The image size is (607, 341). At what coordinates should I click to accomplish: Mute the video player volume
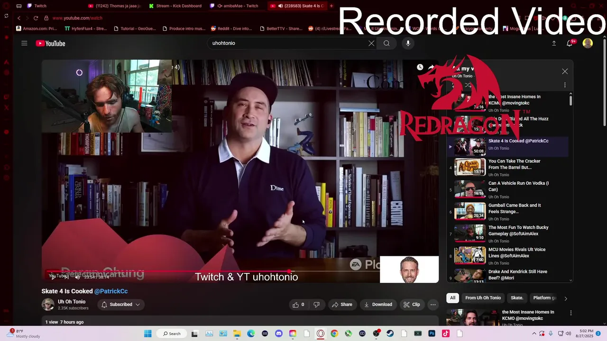[x=78, y=277]
